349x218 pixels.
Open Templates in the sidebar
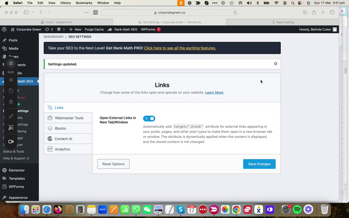coord(17,179)
